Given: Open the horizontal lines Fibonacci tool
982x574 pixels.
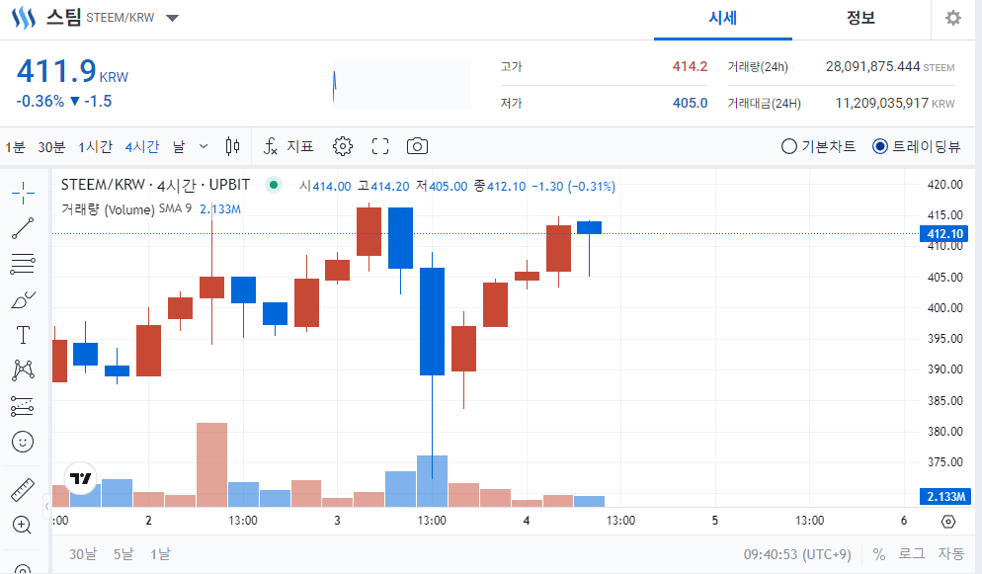Looking at the screenshot, I should [x=23, y=264].
